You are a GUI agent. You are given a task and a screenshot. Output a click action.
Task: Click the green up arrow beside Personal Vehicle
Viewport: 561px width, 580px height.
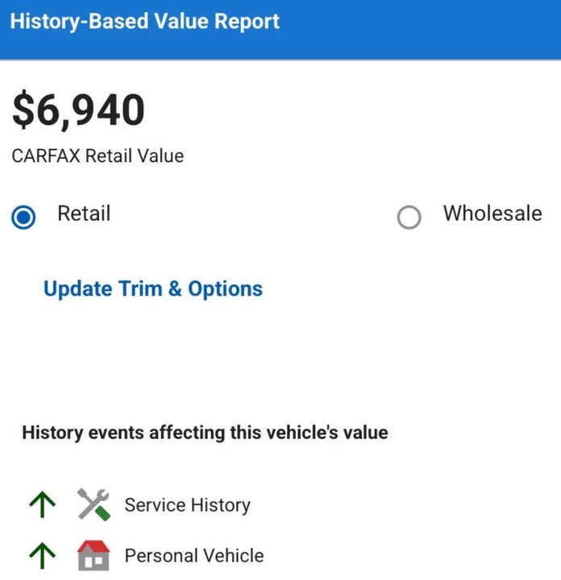tap(42, 556)
